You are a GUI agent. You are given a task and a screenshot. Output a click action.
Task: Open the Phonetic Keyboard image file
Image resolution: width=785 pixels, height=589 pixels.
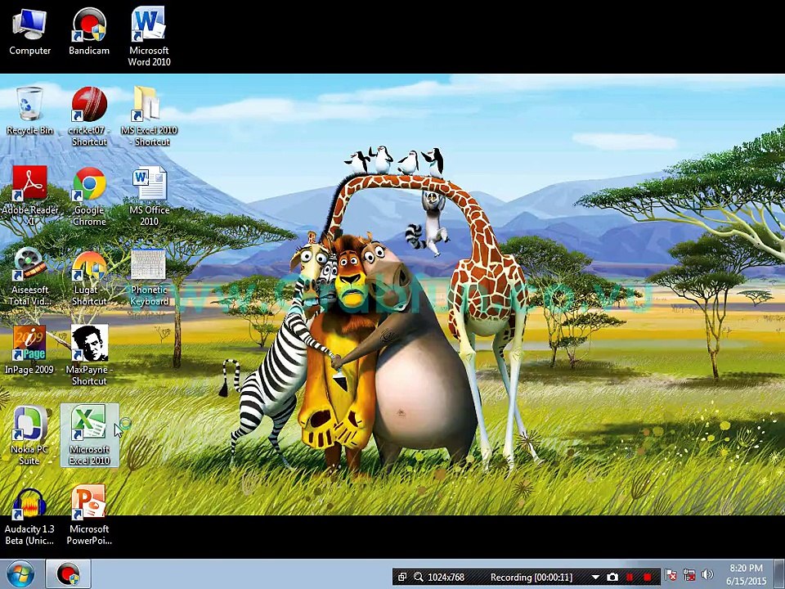pos(149,276)
